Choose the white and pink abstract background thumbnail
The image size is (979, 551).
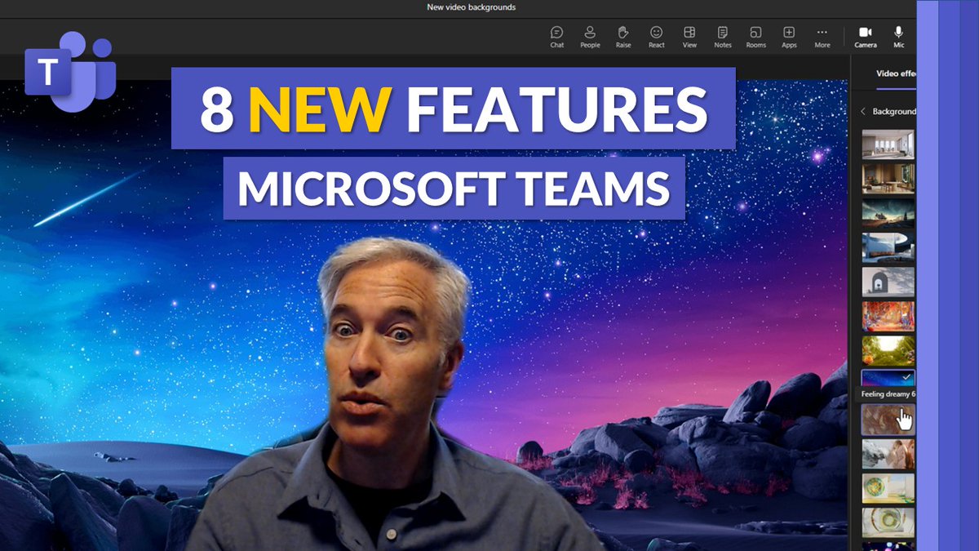(x=888, y=454)
